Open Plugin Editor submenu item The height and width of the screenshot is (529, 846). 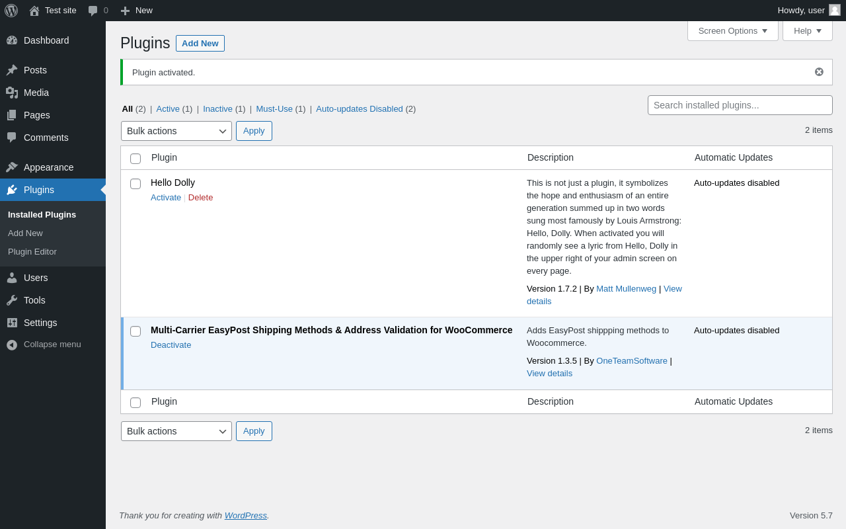coord(32,252)
